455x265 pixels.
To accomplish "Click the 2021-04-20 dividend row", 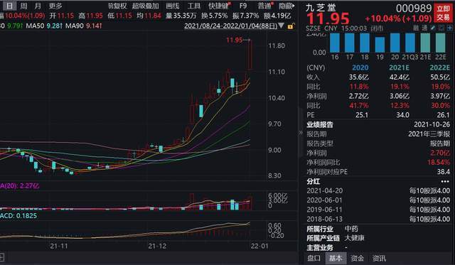I will tap(378, 191).
